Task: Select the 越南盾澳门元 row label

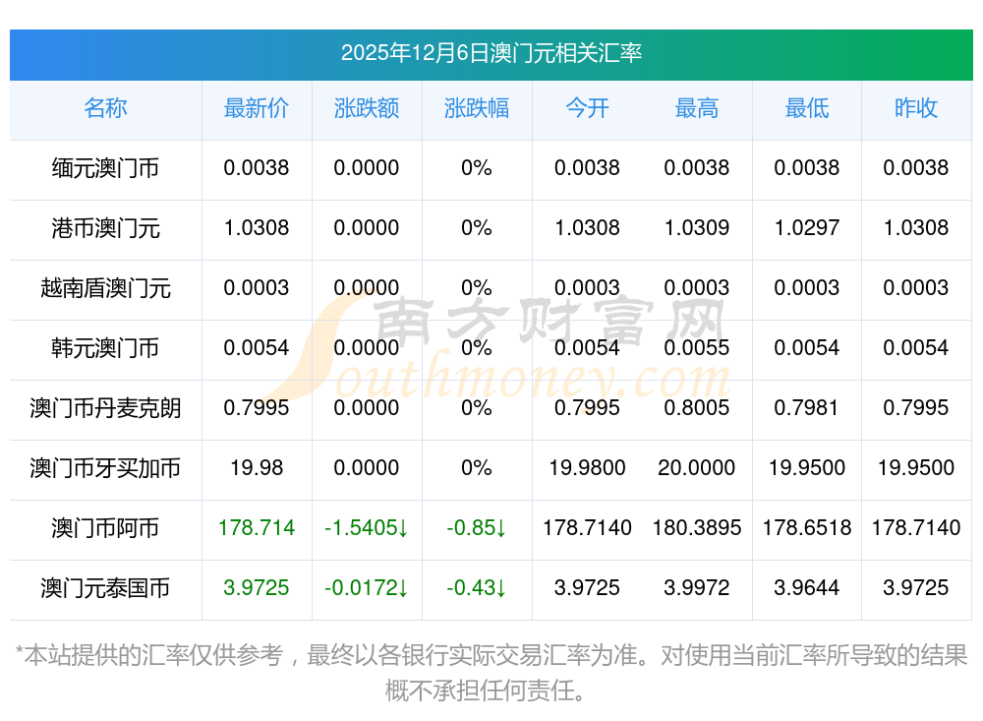Action: click(105, 288)
